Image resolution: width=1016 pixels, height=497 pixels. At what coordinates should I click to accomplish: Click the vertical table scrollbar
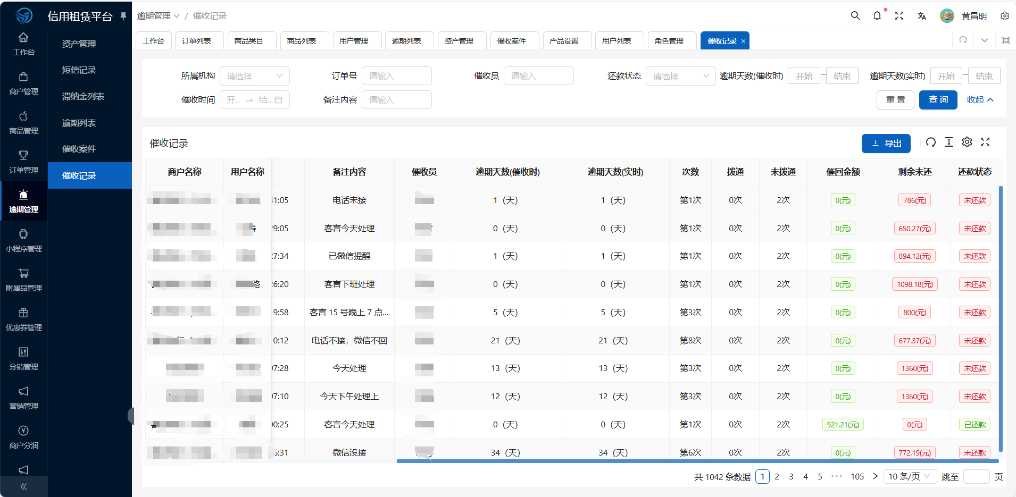point(1001,318)
